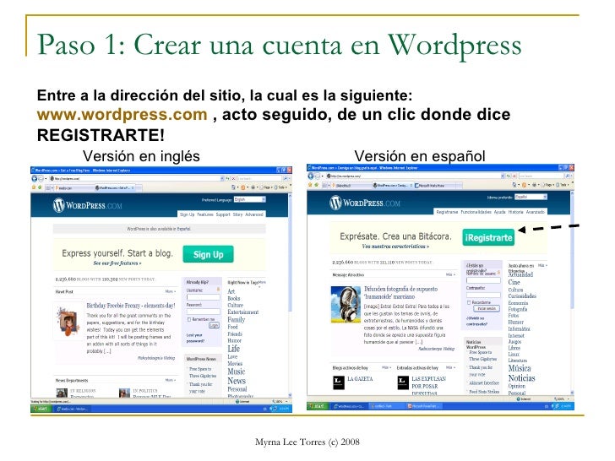
Task: Click the 'News' tag in the English window
Action: (237, 381)
